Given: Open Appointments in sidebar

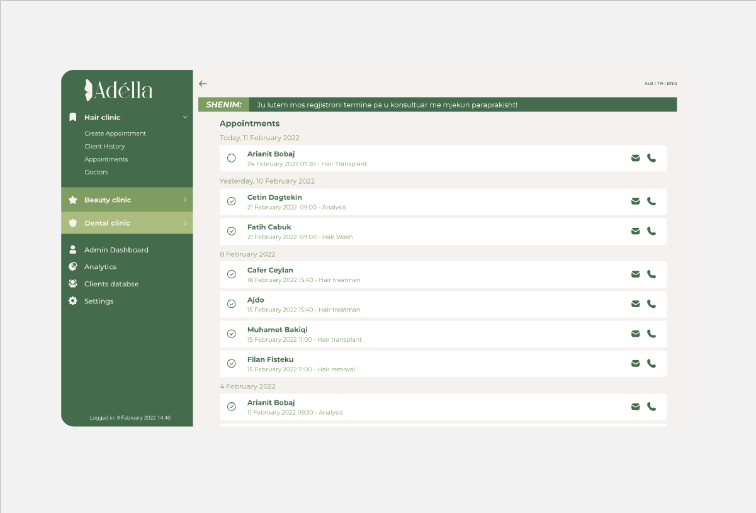Looking at the screenshot, I should point(106,159).
